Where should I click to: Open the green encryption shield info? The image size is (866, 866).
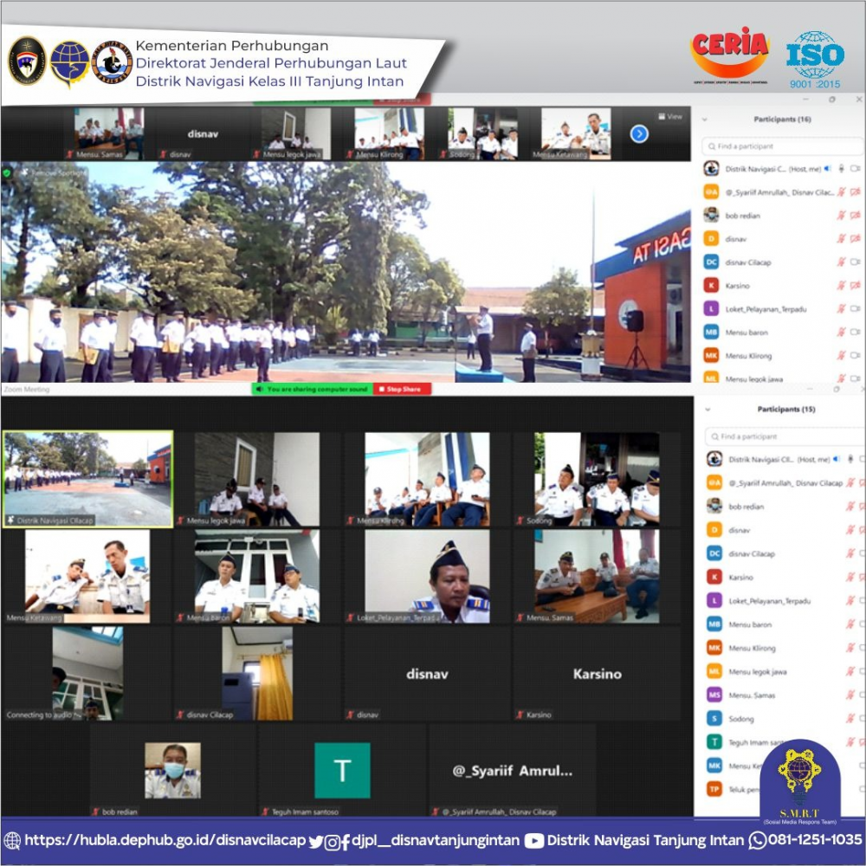pos(7,173)
